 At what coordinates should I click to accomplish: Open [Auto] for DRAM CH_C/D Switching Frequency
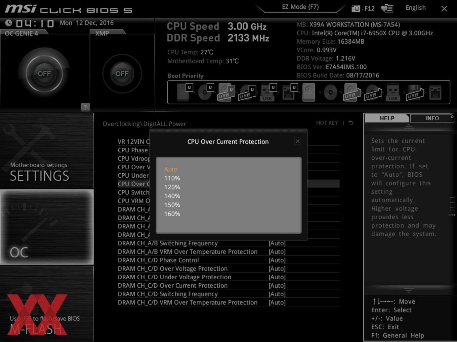[x=277, y=294]
